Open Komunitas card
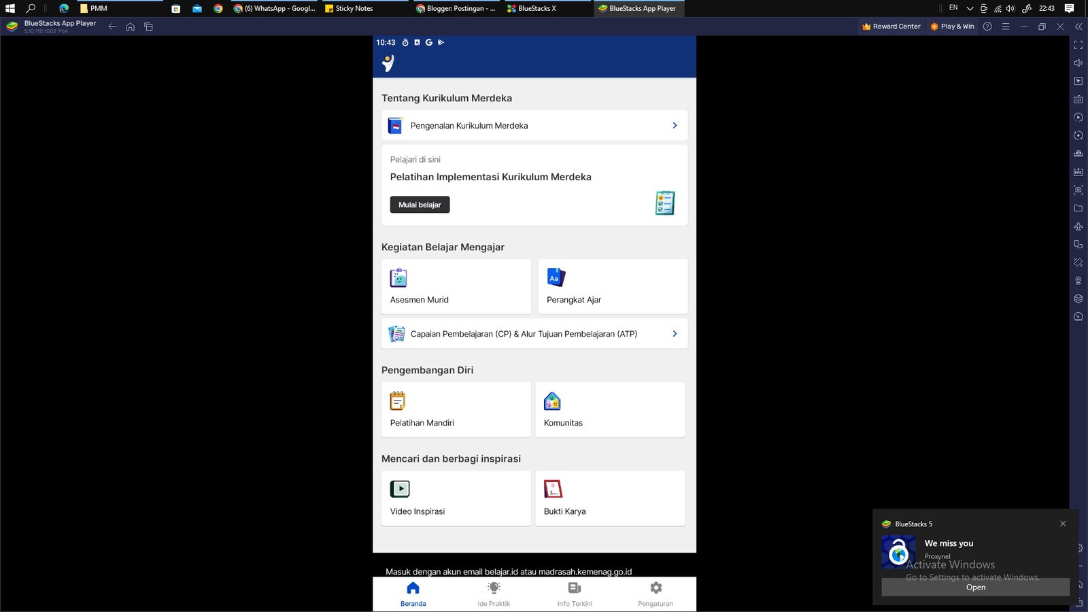This screenshot has width=1088, height=612. [x=610, y=409]
